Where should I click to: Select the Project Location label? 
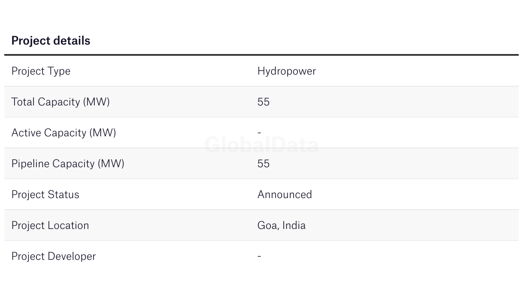50,226
